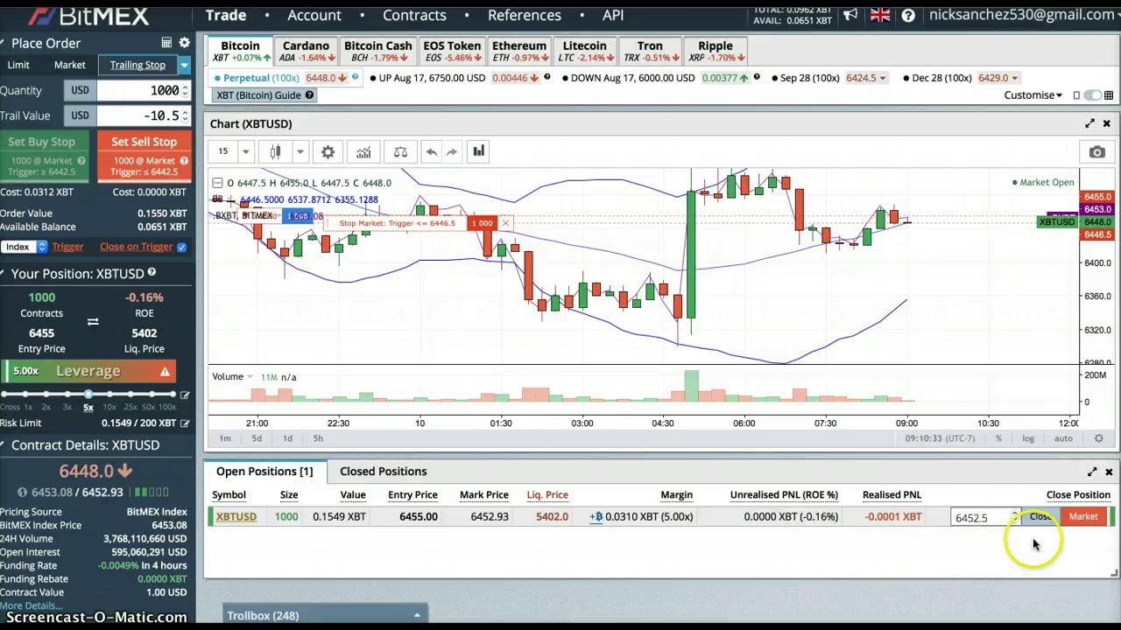The height and width of the screenshot is (630, 1121).
Task: Click info icon next to UP Aug 17 contract
Action: tap(546, 78)
